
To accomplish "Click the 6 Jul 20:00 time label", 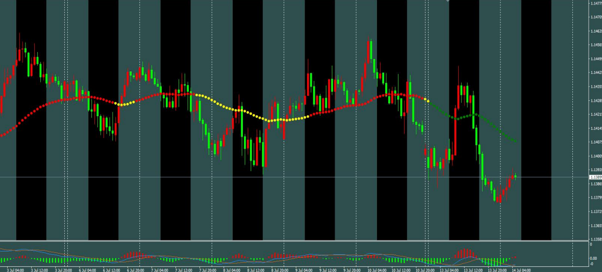I will [136, 270].
